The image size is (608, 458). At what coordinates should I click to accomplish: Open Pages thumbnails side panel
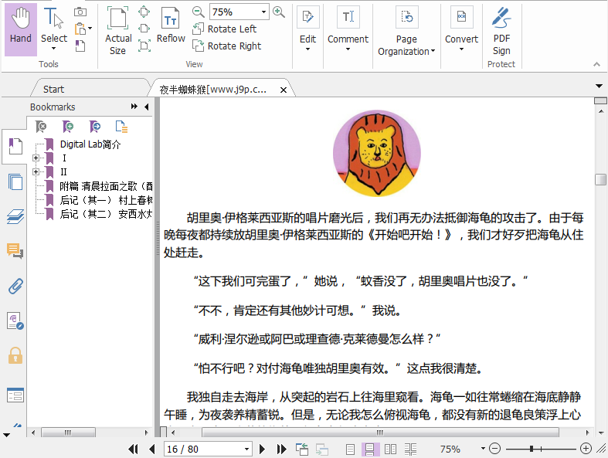[x=15, y=182]
